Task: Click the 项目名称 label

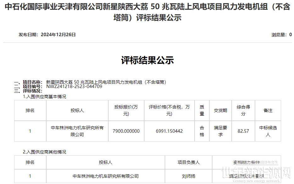Action: click(32, 82)
